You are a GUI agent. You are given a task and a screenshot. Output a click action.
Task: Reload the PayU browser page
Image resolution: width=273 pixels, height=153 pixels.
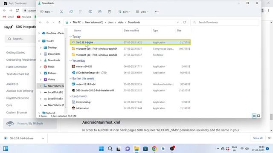click(x=17, y=10)
